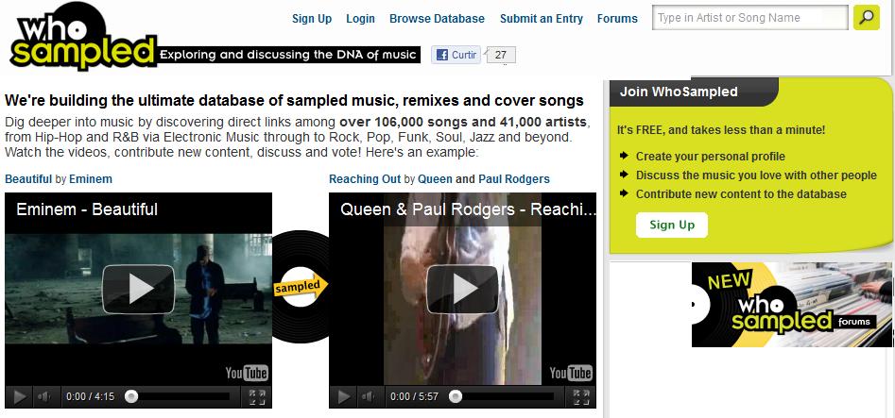Image resolution: width=895 pixels, height=418 pixels.
Task: Open the Forums link in navigation
Action: coord(617,18)
